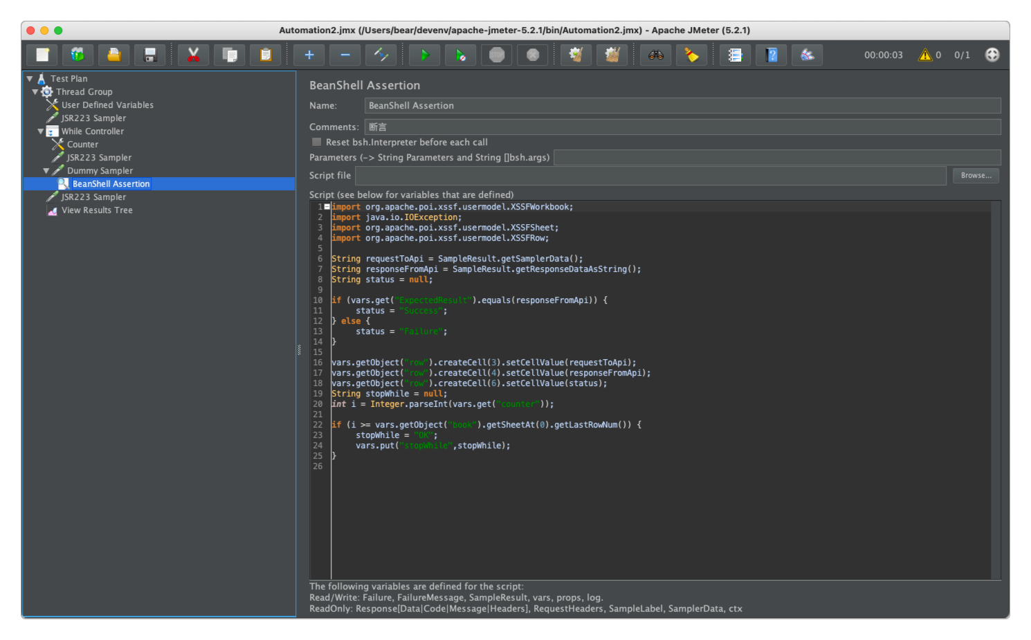Clear all results with double broom icon
This screenshot has height=640, width=1031.
coord(612,55)
